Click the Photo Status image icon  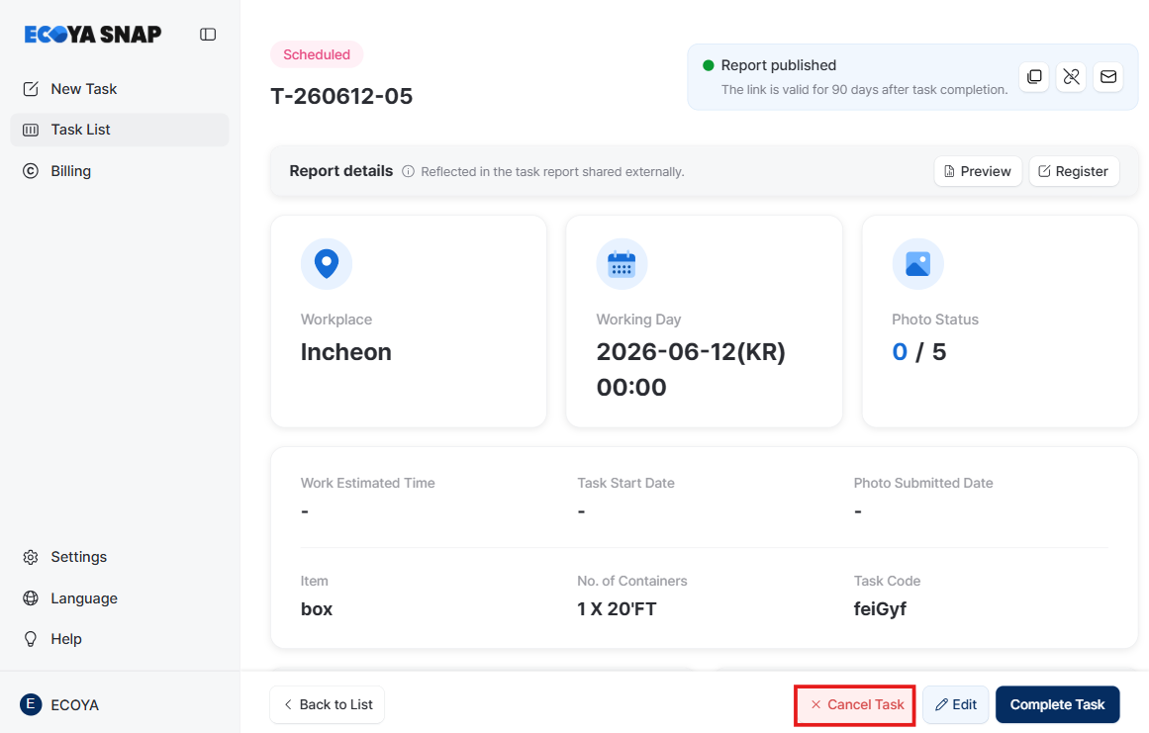917,263
